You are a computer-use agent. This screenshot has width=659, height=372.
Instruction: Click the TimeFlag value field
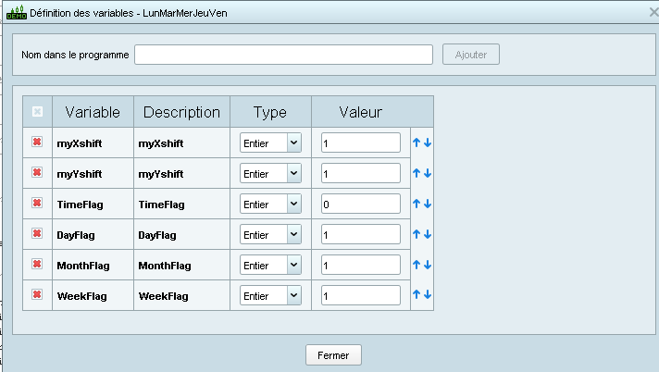(360, 204)
